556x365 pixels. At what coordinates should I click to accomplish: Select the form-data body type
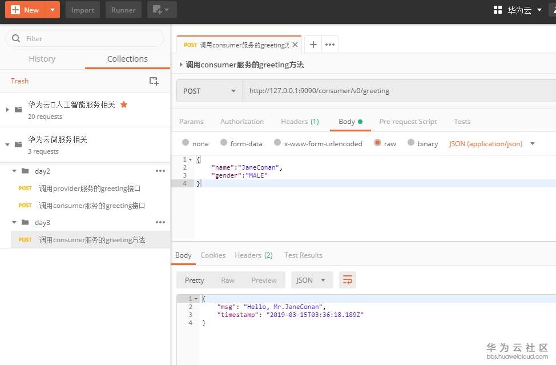tap(224, 143)
